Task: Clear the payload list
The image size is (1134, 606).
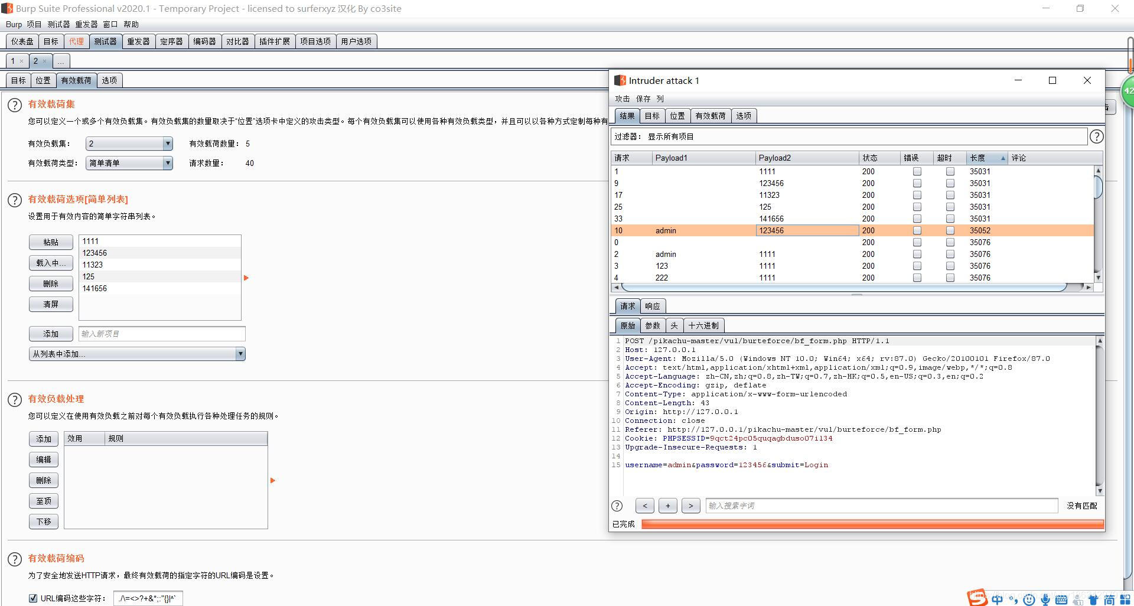Action: point(51,304)
